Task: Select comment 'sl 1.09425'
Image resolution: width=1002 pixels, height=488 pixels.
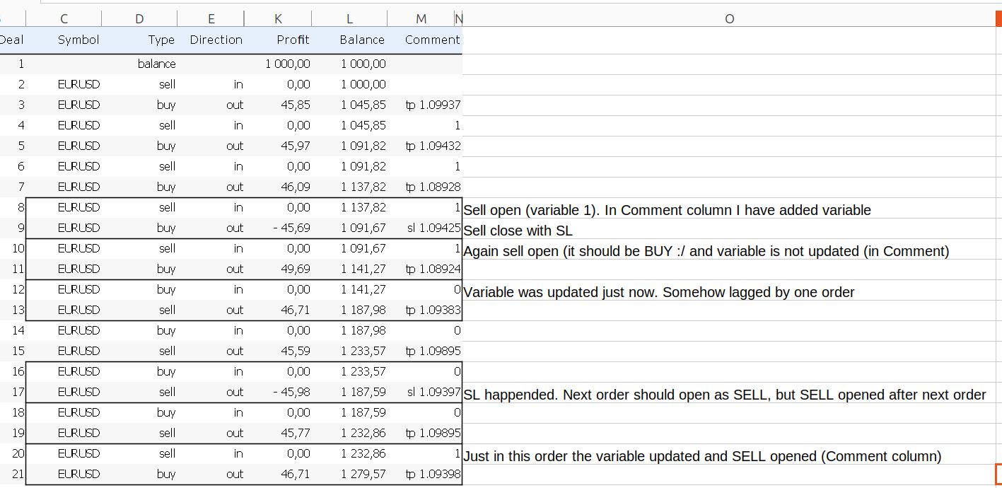Action: (434, 228)
